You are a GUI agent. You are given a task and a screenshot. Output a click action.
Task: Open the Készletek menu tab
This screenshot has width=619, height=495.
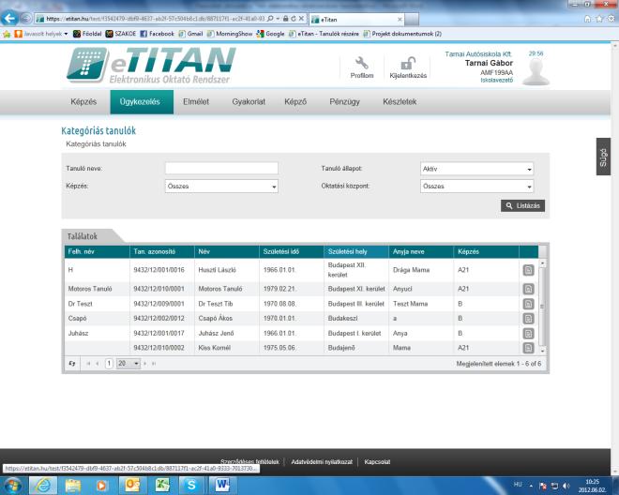click(400, 102)
